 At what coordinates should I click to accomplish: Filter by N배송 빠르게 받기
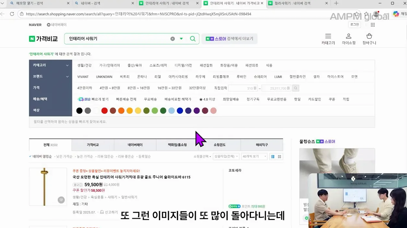[93, 99]
